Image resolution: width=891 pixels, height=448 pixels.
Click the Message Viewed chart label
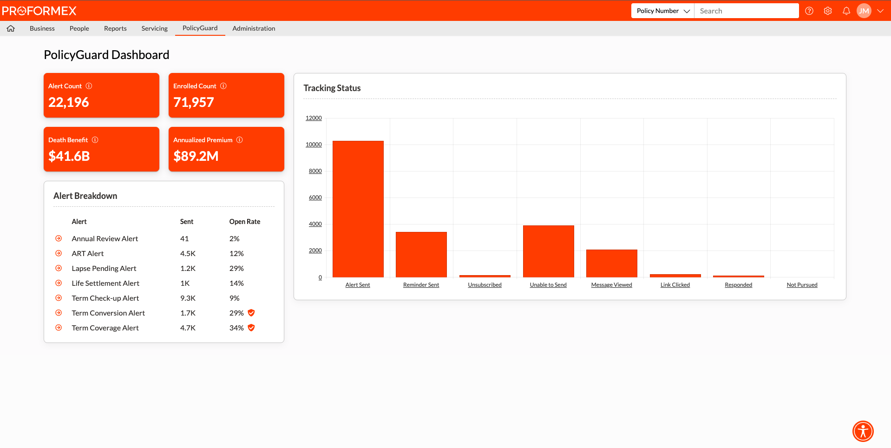[611, 285]
